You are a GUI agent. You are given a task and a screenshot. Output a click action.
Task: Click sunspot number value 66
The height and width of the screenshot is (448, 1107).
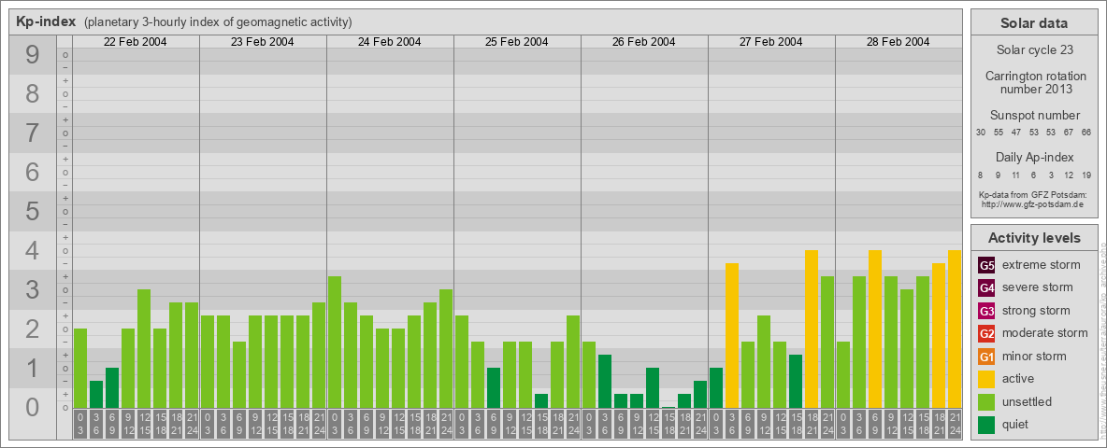point(1086,133)
